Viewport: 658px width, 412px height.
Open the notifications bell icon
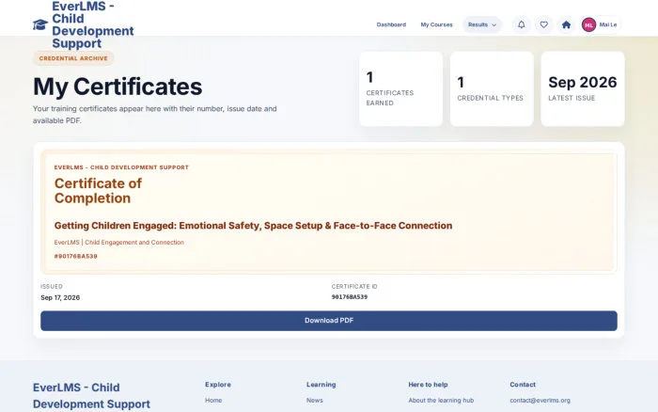[x=521, y=24]
